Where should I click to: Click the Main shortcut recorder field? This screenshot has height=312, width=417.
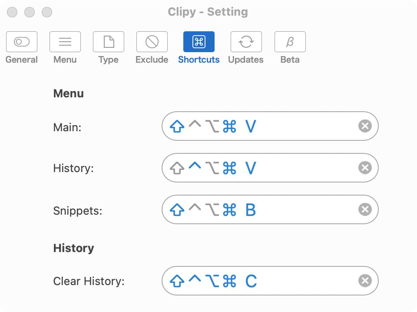(270, 126)
